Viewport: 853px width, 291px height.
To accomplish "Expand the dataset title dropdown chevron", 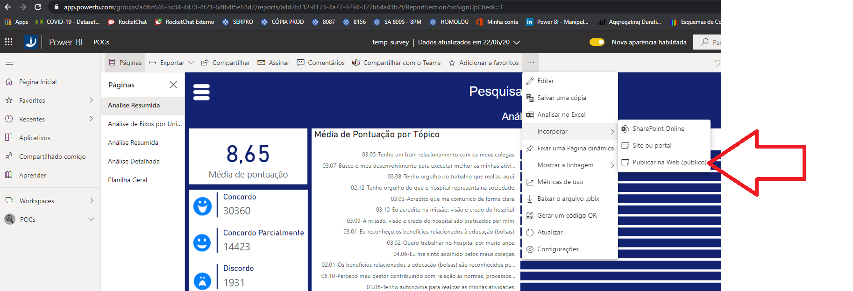I will (517, 43).
